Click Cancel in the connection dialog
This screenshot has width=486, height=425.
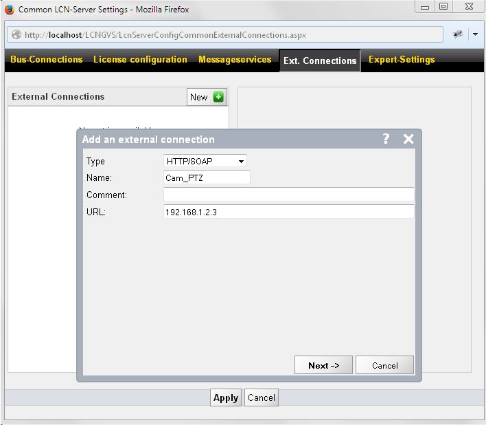(x=384, y=365)
